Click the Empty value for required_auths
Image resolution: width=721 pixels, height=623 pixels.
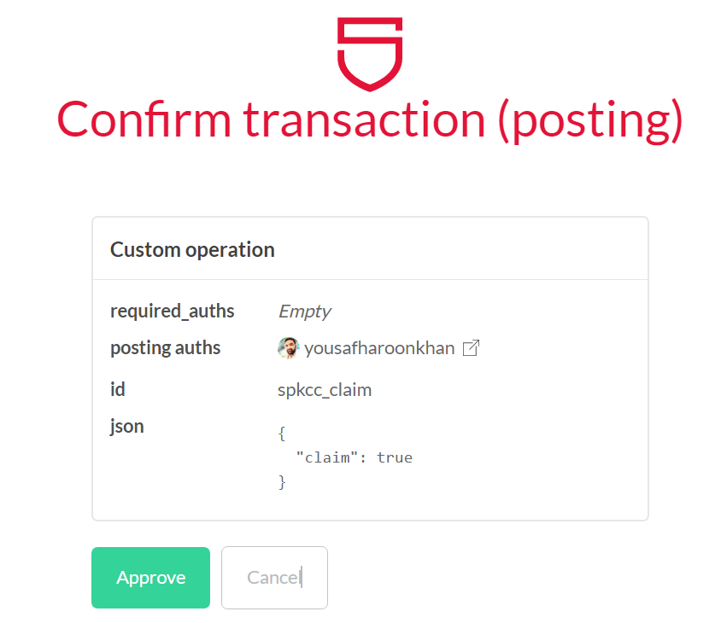pos(304,311)
